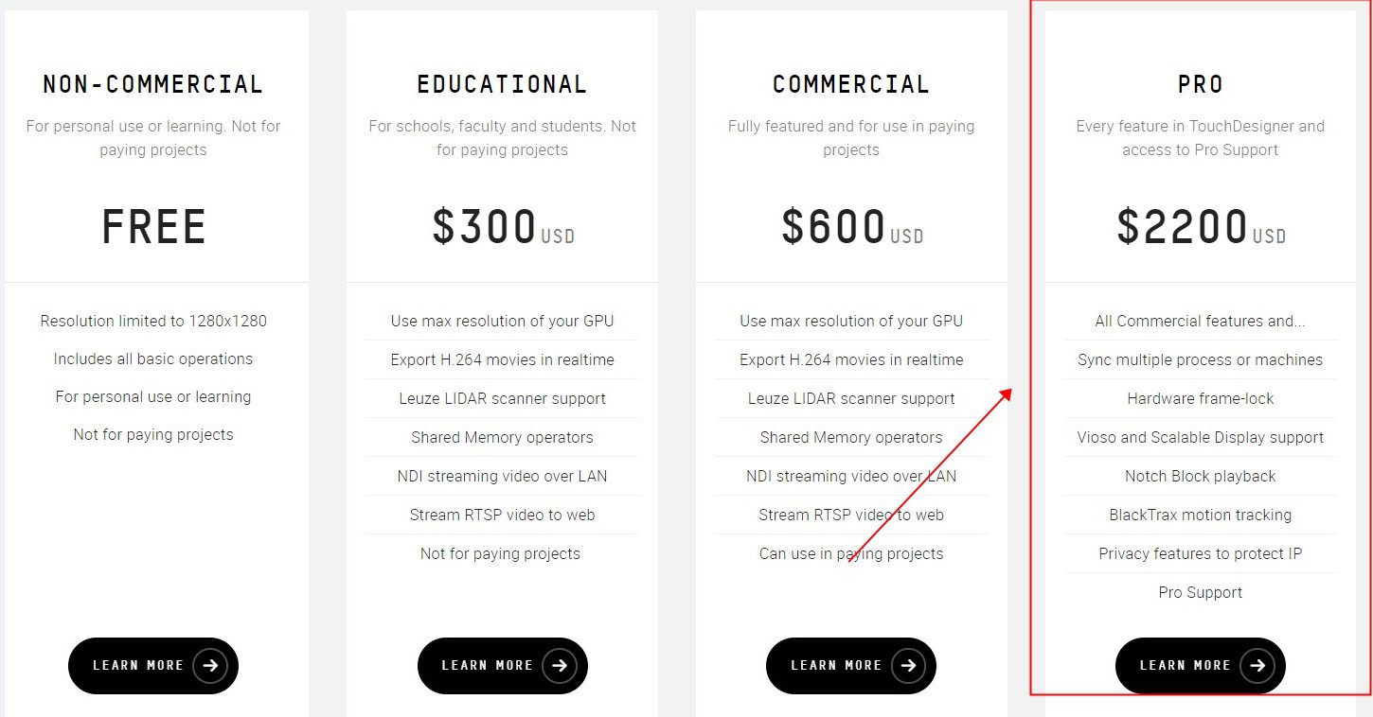Screen dimensions: 1373x717
Task: Click Notch Block playback feature text
Action: 1201,476
